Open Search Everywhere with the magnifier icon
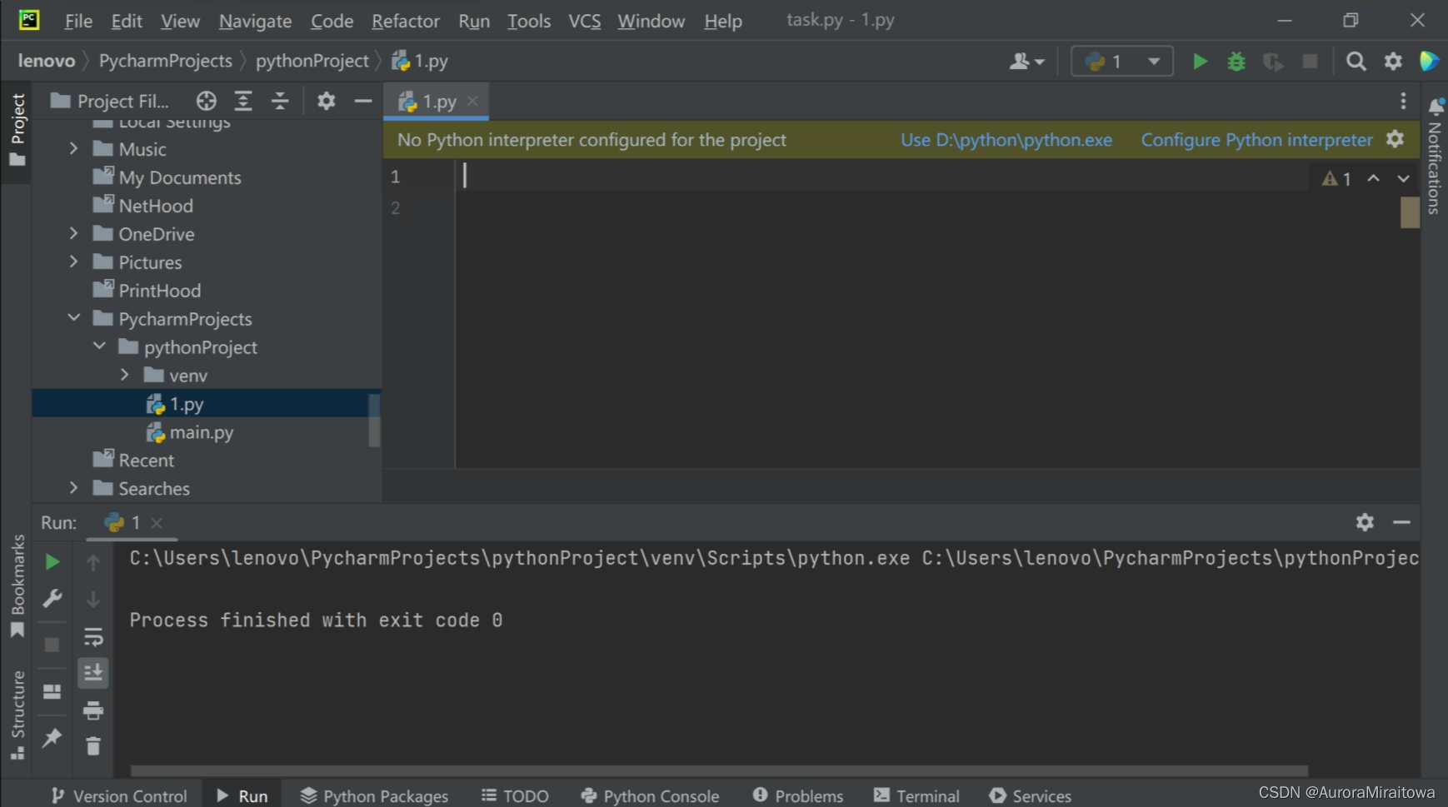 pyautogui.click(x=1356, y=61)
